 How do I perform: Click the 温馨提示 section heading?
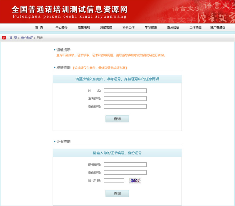(63, 50)
